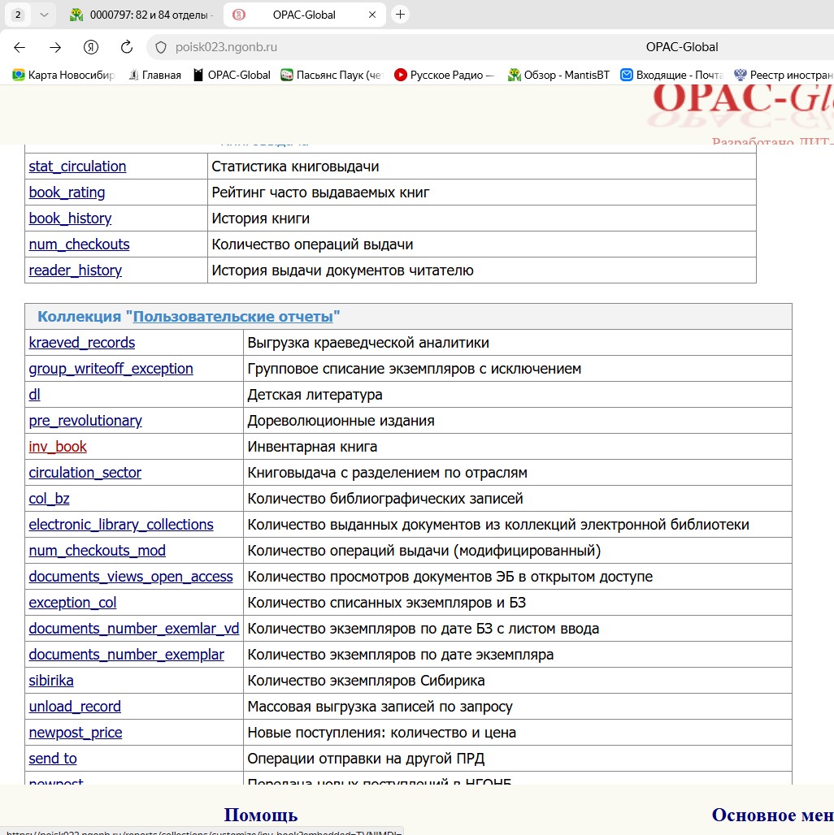The width and height of the screenshot is (834, 835).
Task: Click the 'Детская литература' description cell
Action: click(x=518, y=395)
